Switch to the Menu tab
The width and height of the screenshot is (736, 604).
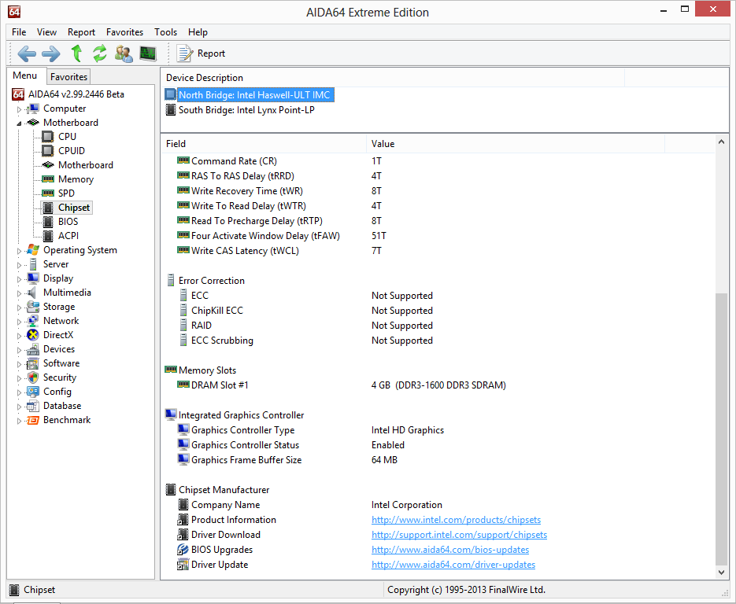[x=25, y=75]
